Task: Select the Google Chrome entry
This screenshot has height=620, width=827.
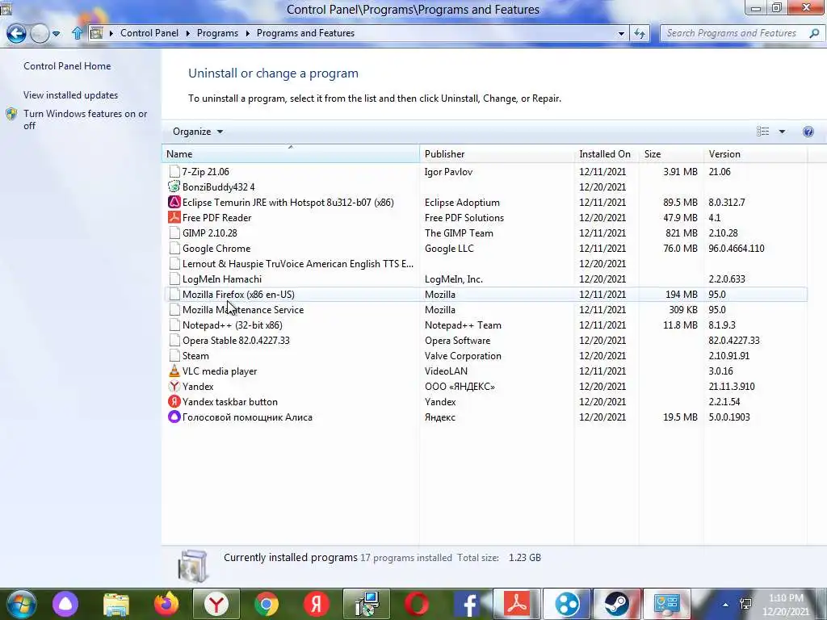Action: (x=485, y=248)
